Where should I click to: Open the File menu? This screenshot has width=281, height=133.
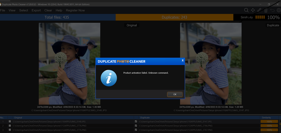click(x=3, y=10)
